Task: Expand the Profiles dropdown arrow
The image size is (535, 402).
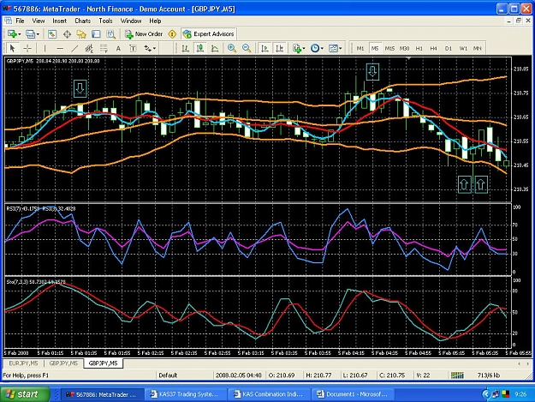Action: pos(38,34)
